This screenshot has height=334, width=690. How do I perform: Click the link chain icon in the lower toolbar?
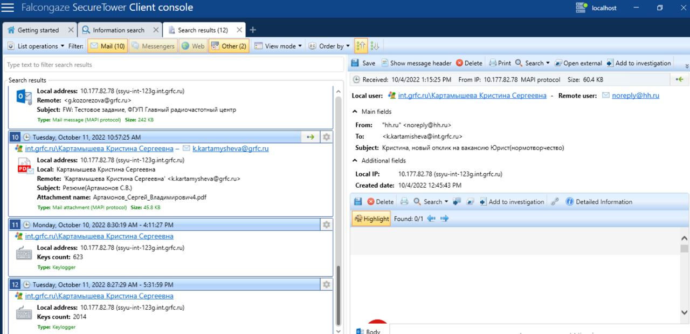click(x=555, y=202)
